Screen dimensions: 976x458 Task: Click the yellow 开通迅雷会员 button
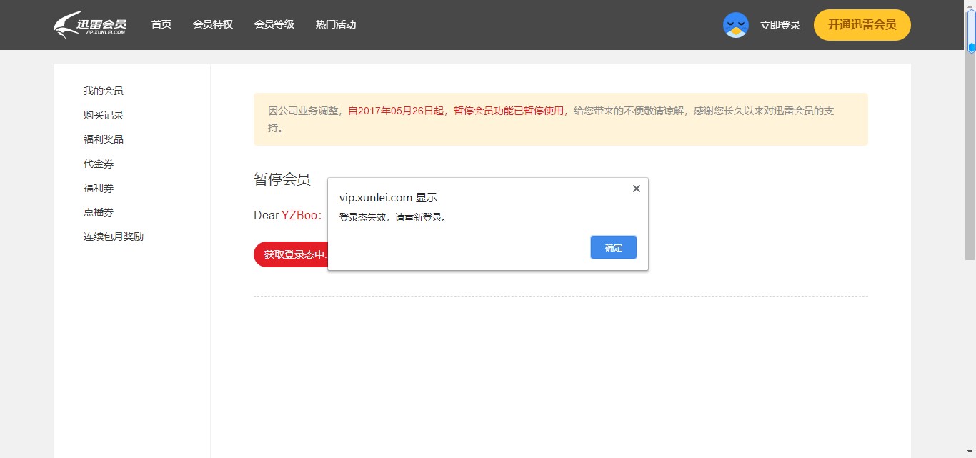tap(862, 24)
